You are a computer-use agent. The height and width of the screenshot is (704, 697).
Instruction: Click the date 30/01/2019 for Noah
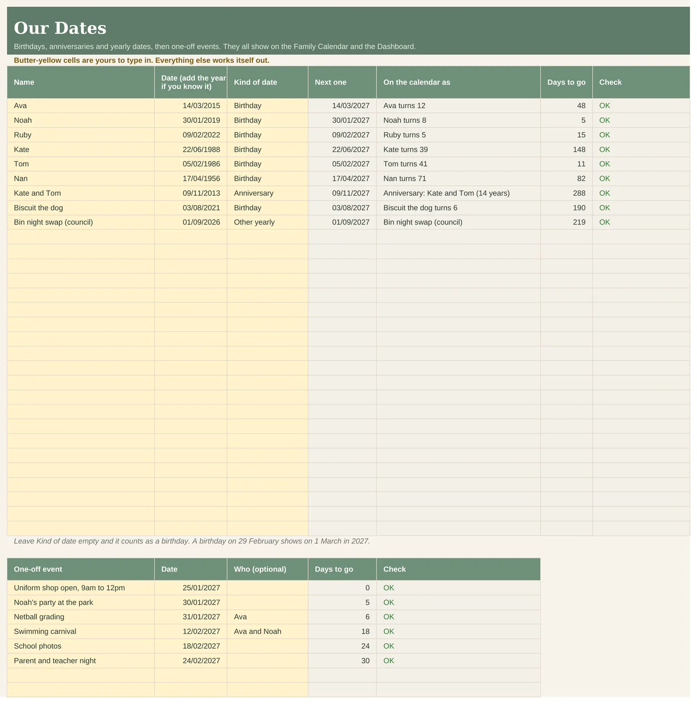(191, 121)
